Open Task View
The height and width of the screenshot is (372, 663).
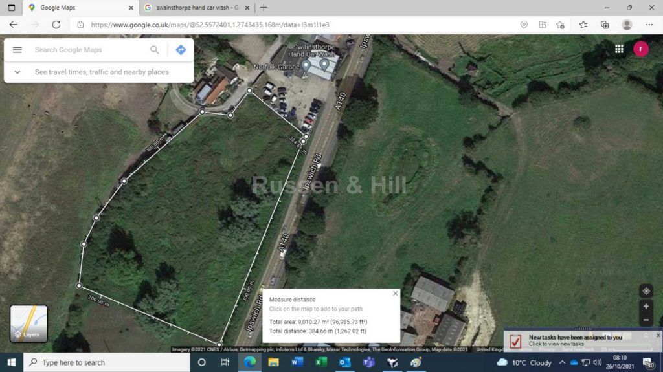click(225, 362)
